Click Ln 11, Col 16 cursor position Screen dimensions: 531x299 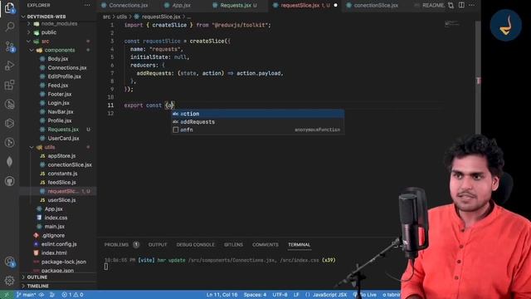222,295
